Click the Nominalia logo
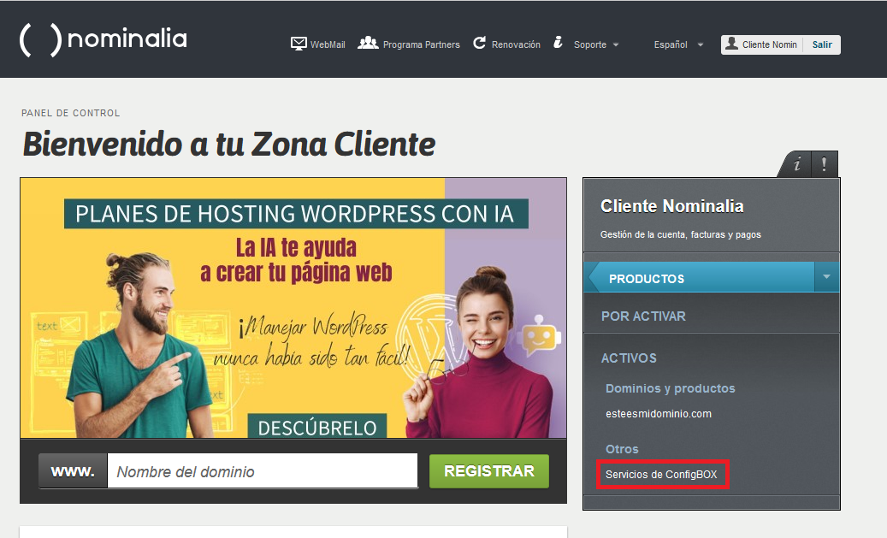The image size is (887, 538). 103,38
